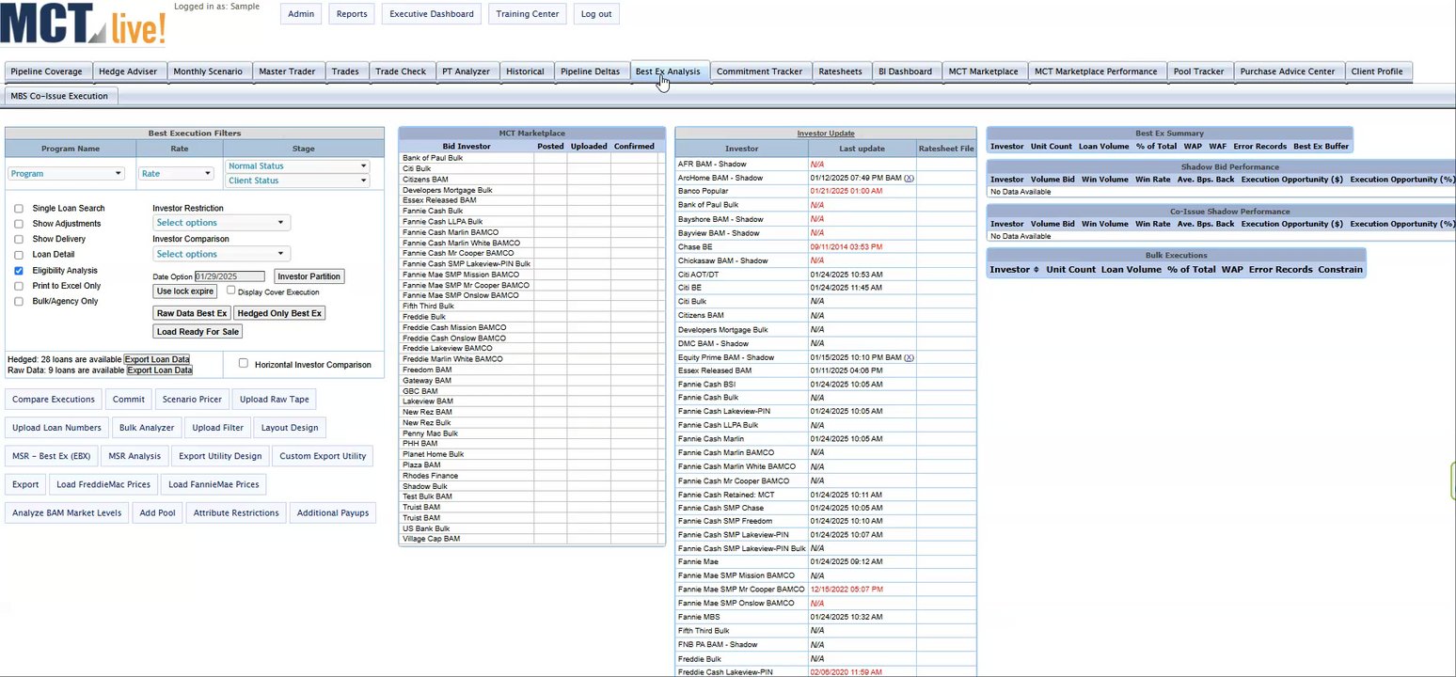Screen dimensions: 1456x677
Task: Toggle the Bulk/Agency Only checkbox
Action: (x=20, y=302)
